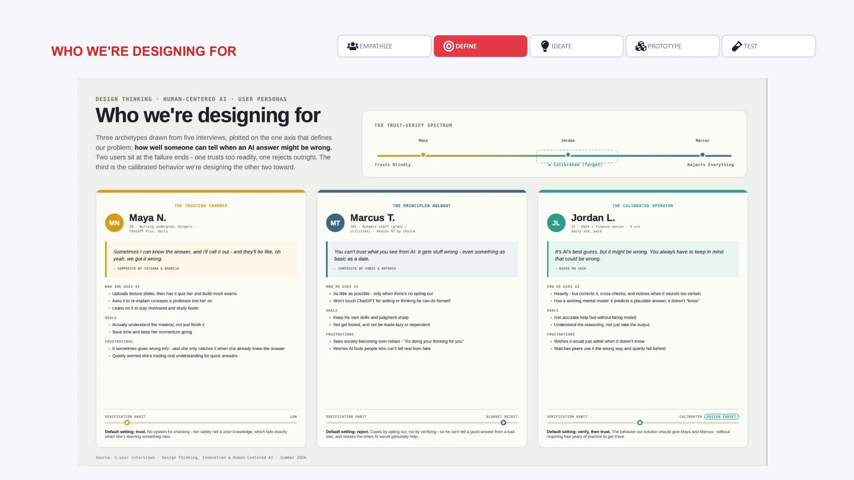Click the Test pencil icon

click(737, 46)
